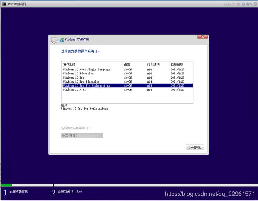Open the console settings gear icon
This screenshot has height=201, width=258.
click(243, 4)
